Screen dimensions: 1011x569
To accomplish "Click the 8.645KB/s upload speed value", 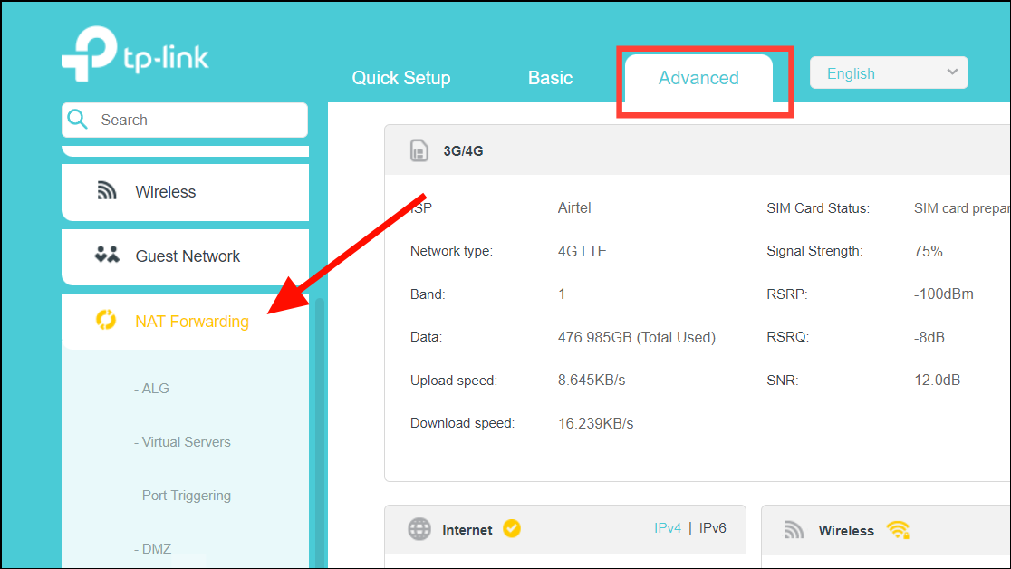I will coord(592,380).
